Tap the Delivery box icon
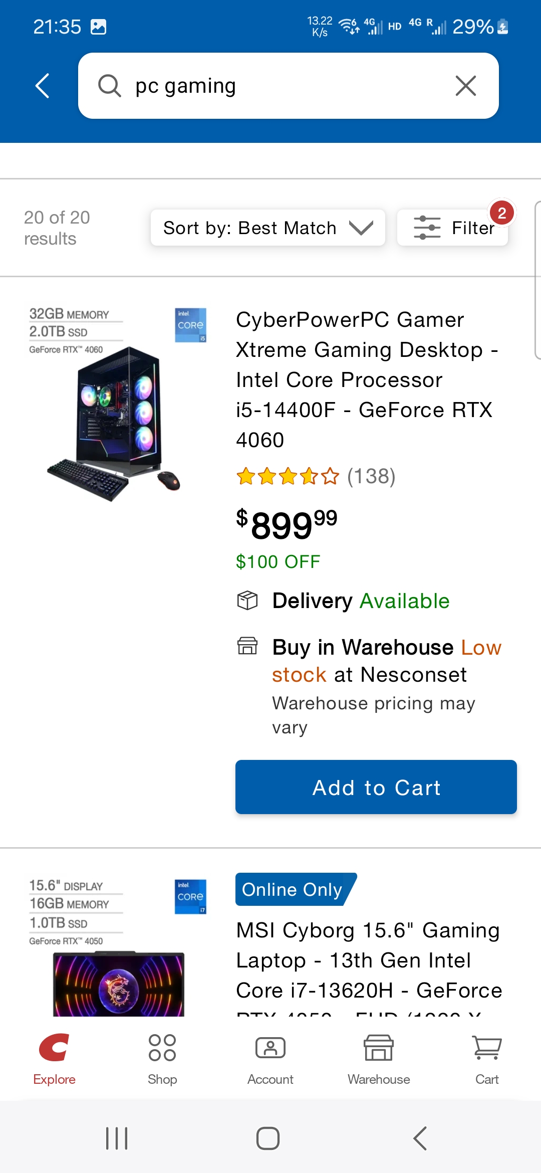This screenshot has height=1173, width=541. tap(247, 600)
